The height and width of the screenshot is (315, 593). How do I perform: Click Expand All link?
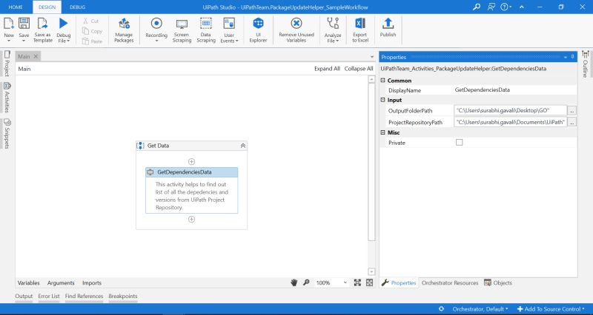(x=327, y=69)
